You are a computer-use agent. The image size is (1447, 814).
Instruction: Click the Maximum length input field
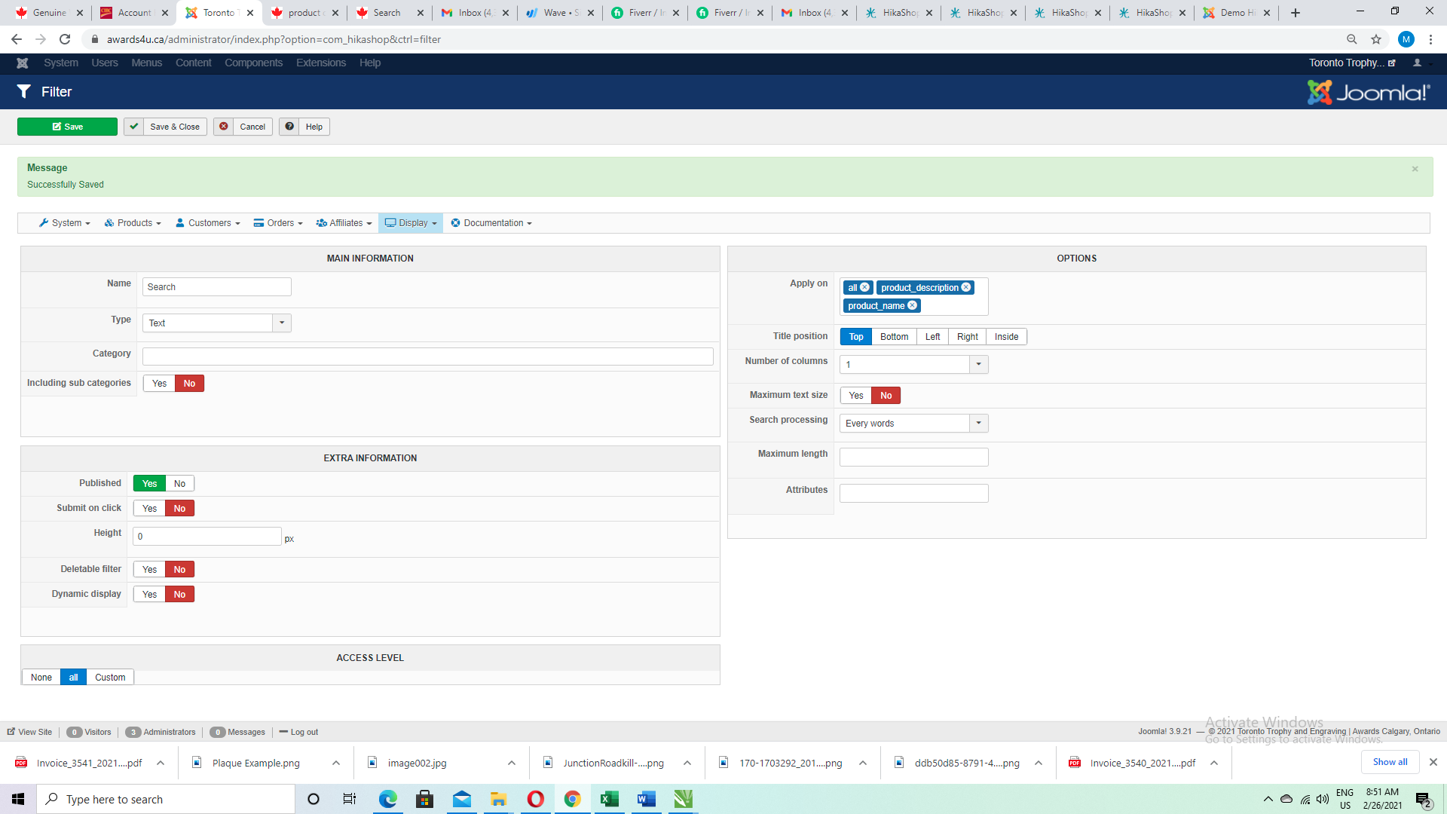[x=913, y=457]
